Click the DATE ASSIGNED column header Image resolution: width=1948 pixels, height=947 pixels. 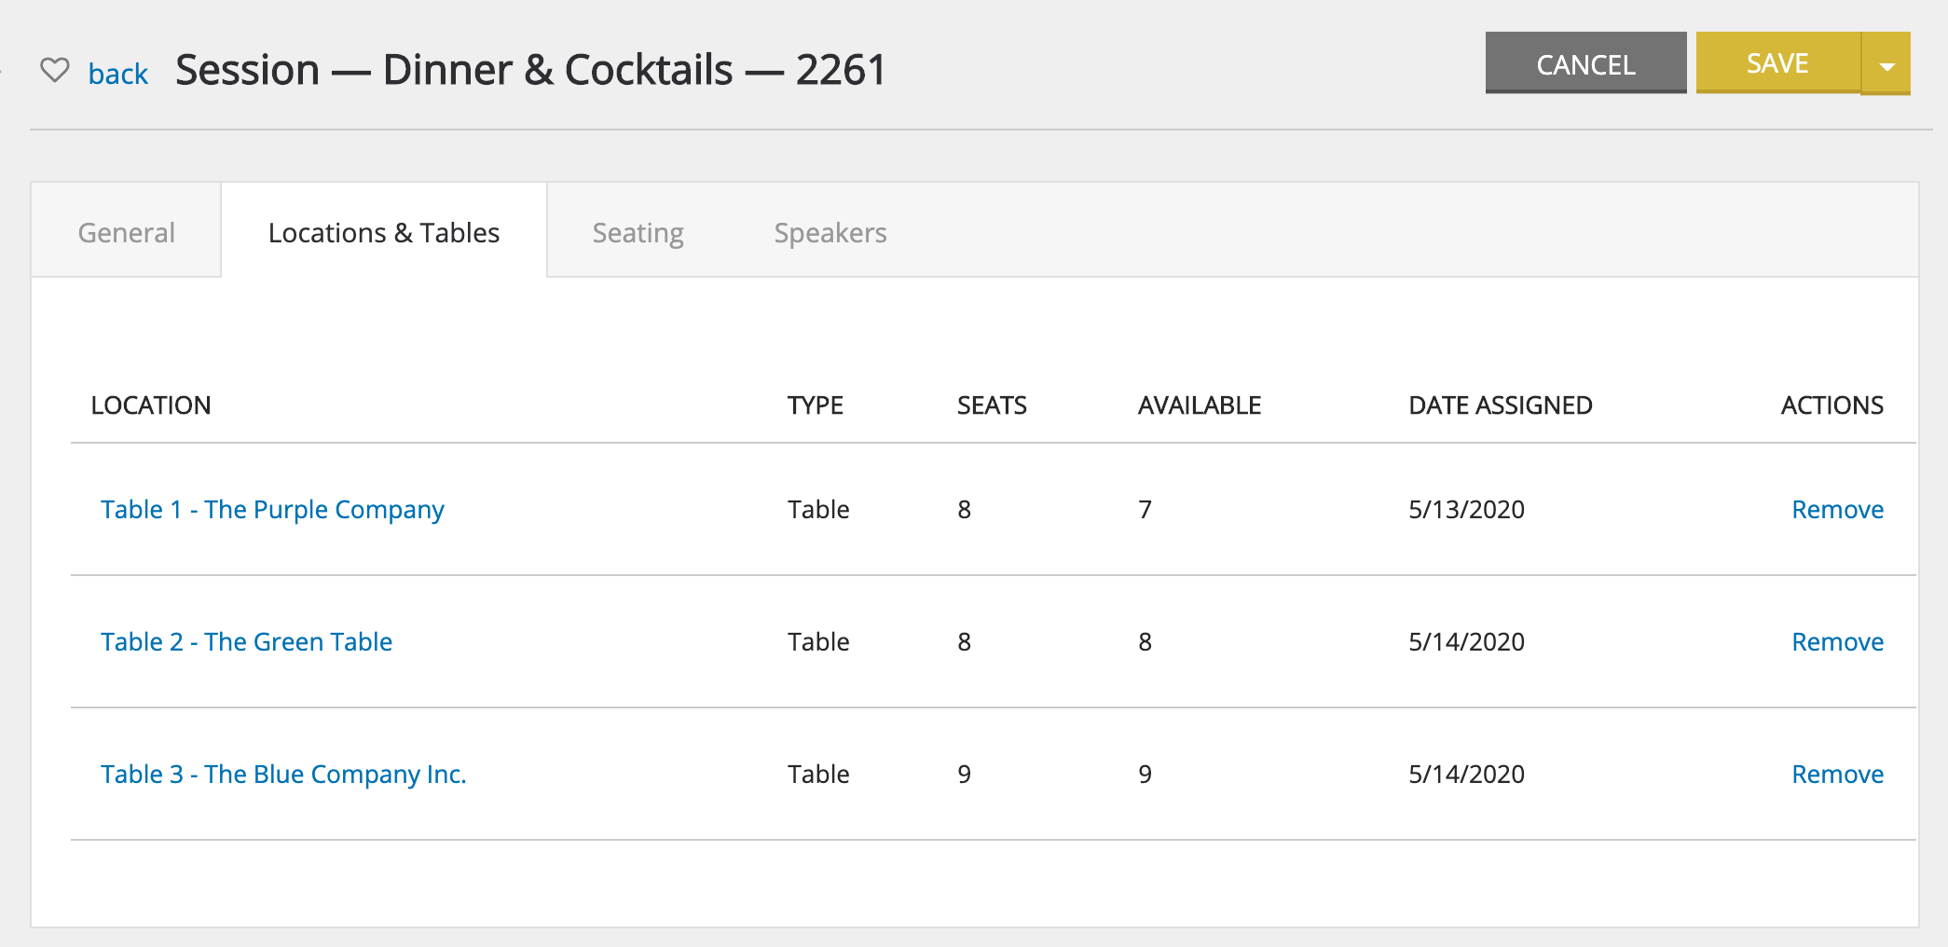[x=1501, y=405]
